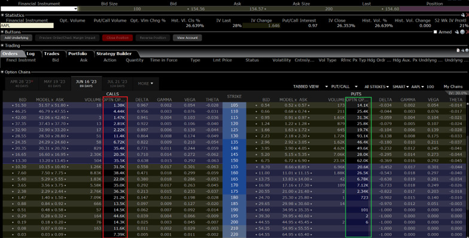Click the wrench icon in the Statistics panel header

pyautogui.click(x=463, y=15)
